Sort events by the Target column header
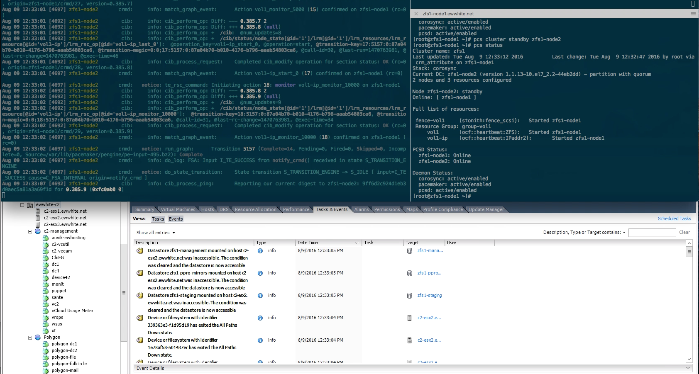Image resolution: width=699 pixels, height=374 pixels. click(424, 243)
